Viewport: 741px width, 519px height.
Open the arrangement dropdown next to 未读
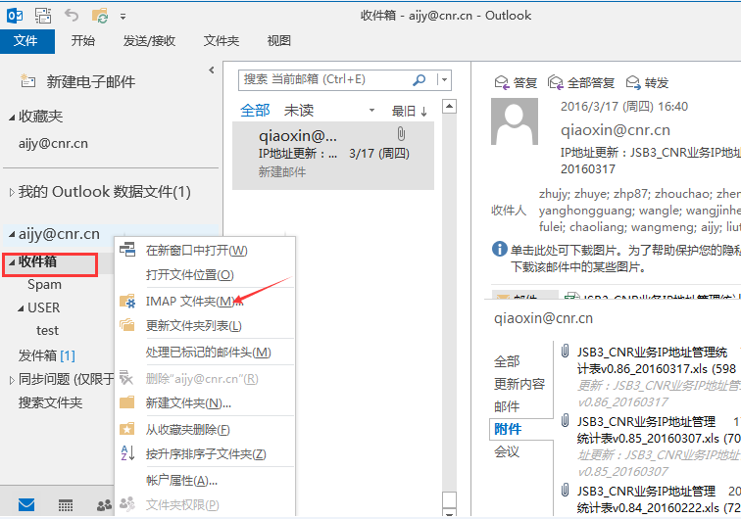pyautogui.click(x=371, y=111)
